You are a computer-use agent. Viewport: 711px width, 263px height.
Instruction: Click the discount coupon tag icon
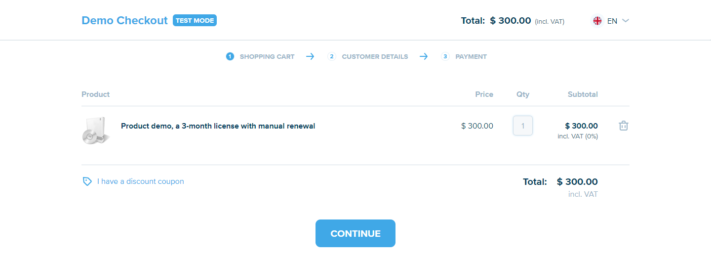(87, 181)
